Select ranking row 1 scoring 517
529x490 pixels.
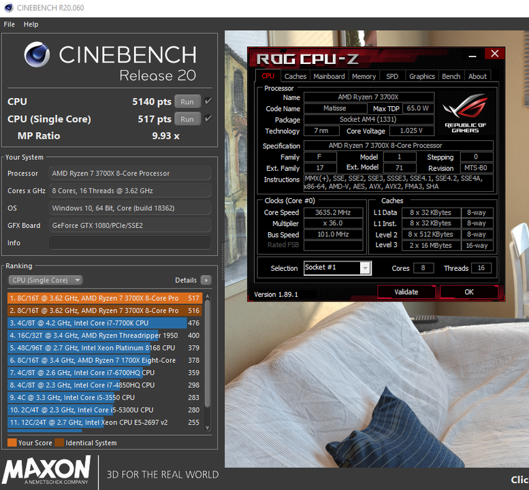[x=105, y=298]
